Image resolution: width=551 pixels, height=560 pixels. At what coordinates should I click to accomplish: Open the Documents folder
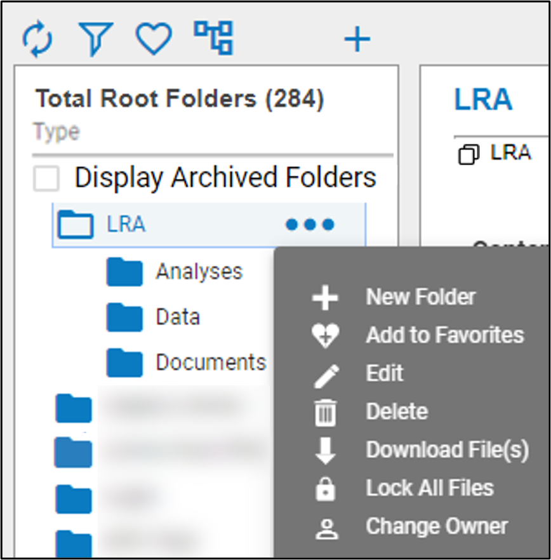tap(210, 362)
